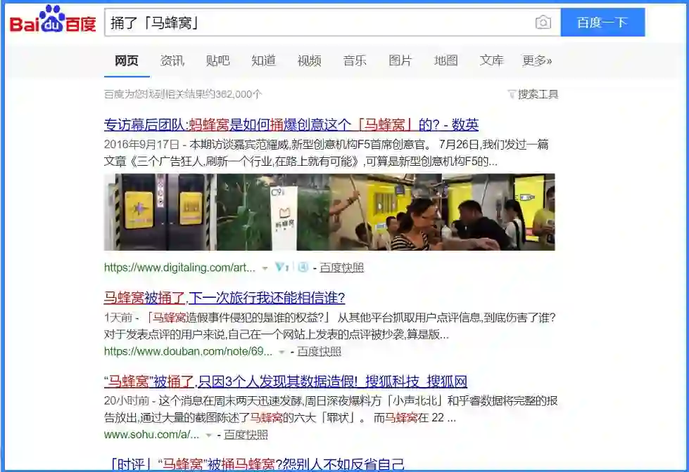Open the 知道 tab

click(x=264, y=60)
